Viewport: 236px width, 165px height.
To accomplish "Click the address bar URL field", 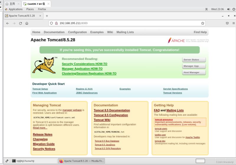I will click(x=127, y=23).
